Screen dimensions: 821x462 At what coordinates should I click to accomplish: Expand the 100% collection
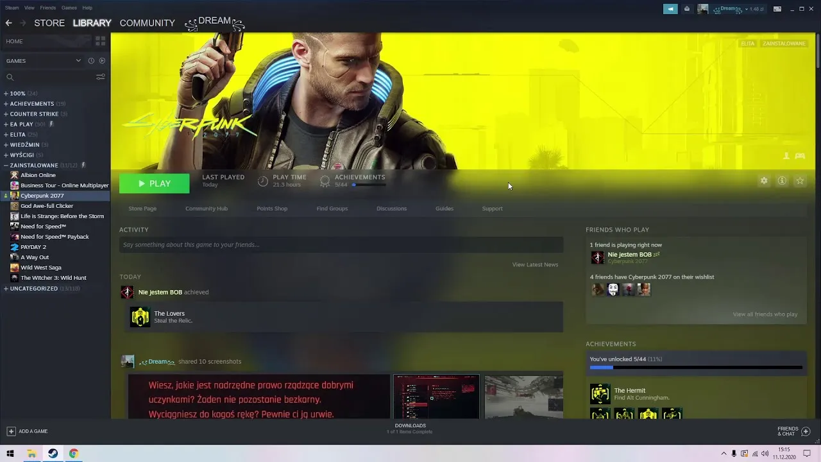click(x=6, y=94)
